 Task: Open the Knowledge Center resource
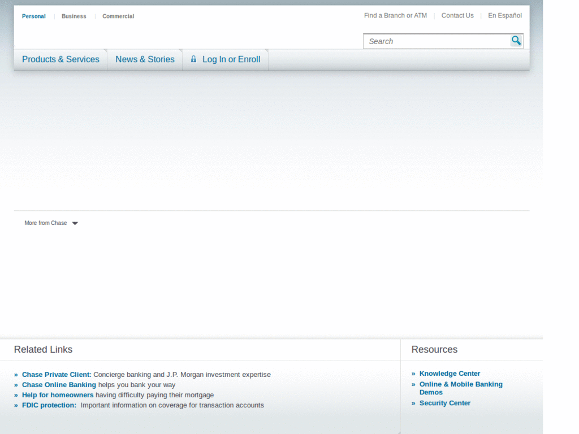pos(450,374)
